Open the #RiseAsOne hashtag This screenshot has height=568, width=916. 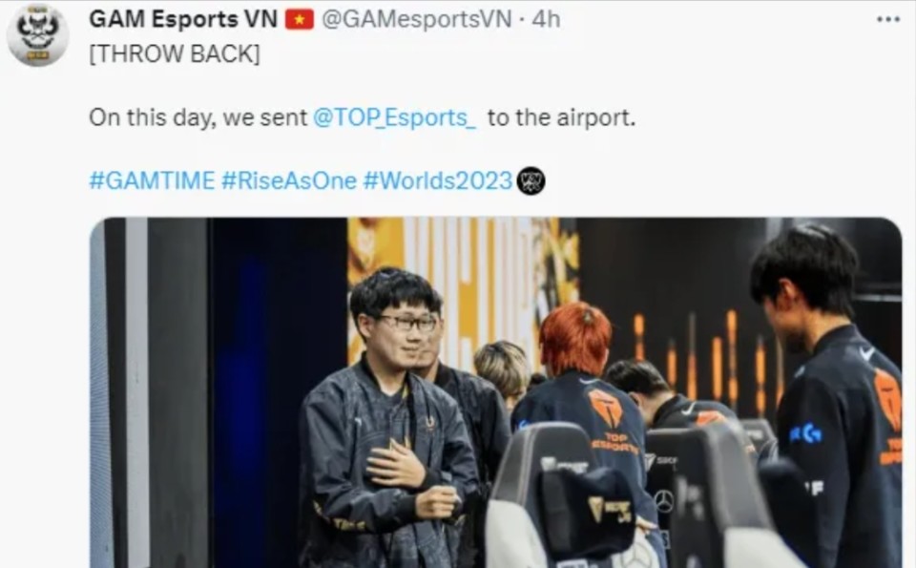click(289, 180)
